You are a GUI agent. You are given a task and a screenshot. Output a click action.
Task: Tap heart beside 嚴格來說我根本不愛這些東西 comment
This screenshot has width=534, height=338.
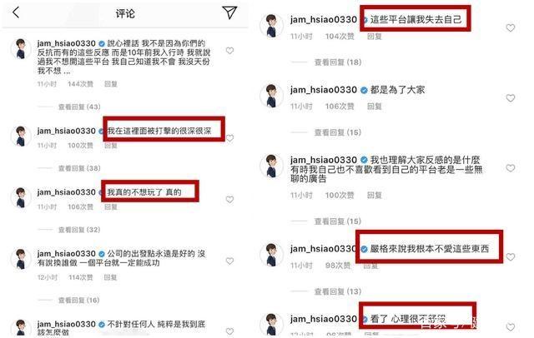click(x=510, y=257)
